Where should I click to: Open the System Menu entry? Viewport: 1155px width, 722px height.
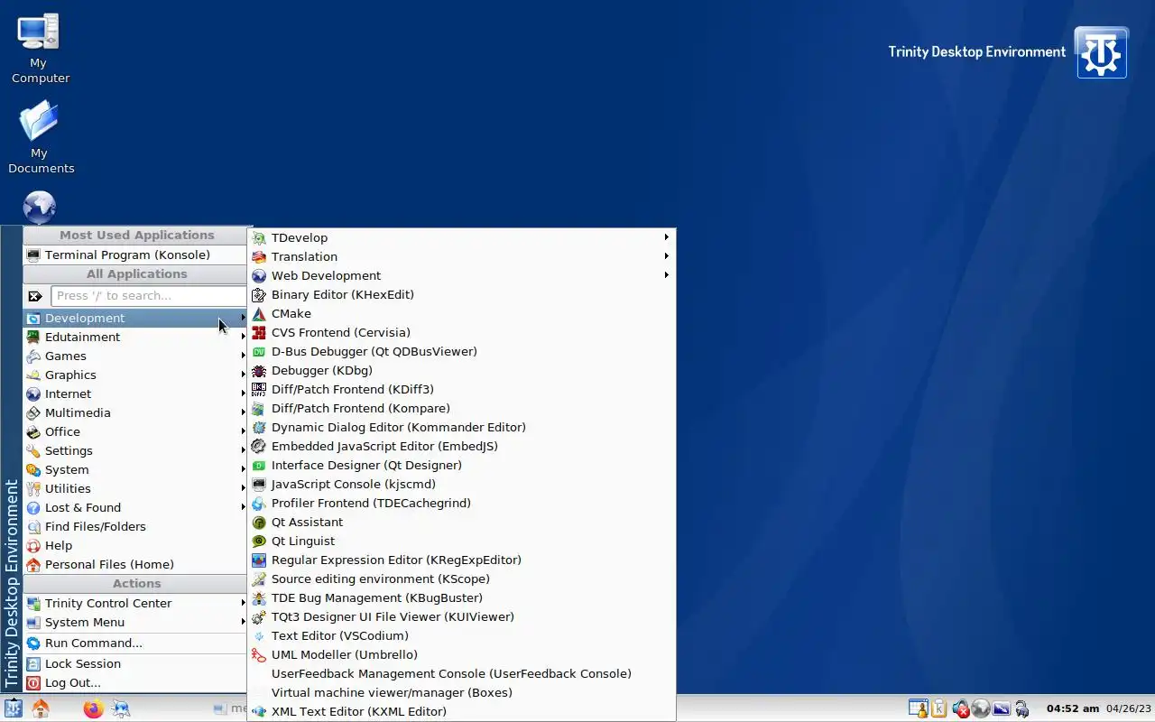pyautogui.click(x=135, y=622)
